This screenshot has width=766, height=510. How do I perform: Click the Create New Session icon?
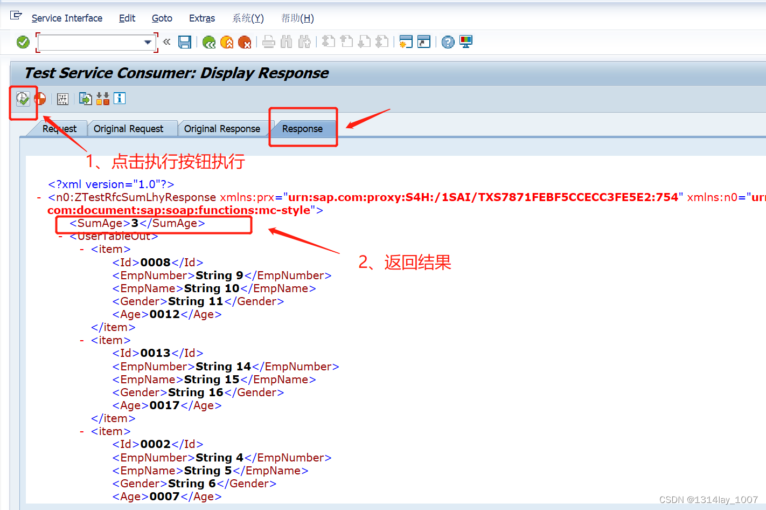point(406,42)
